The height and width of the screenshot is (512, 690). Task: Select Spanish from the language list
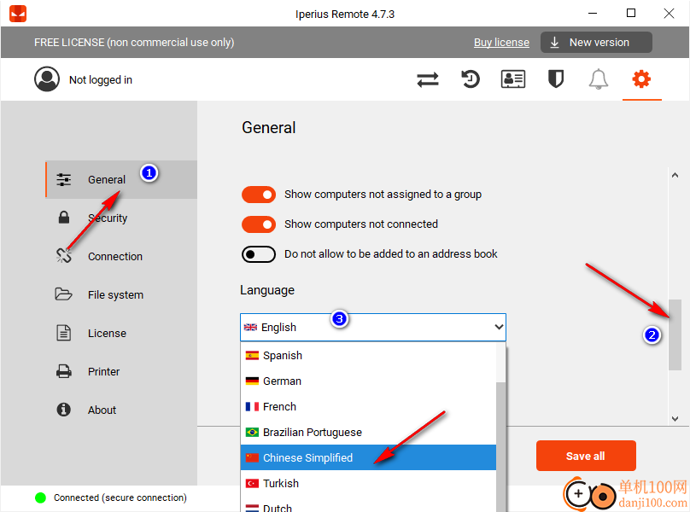[x=369, y=355]
